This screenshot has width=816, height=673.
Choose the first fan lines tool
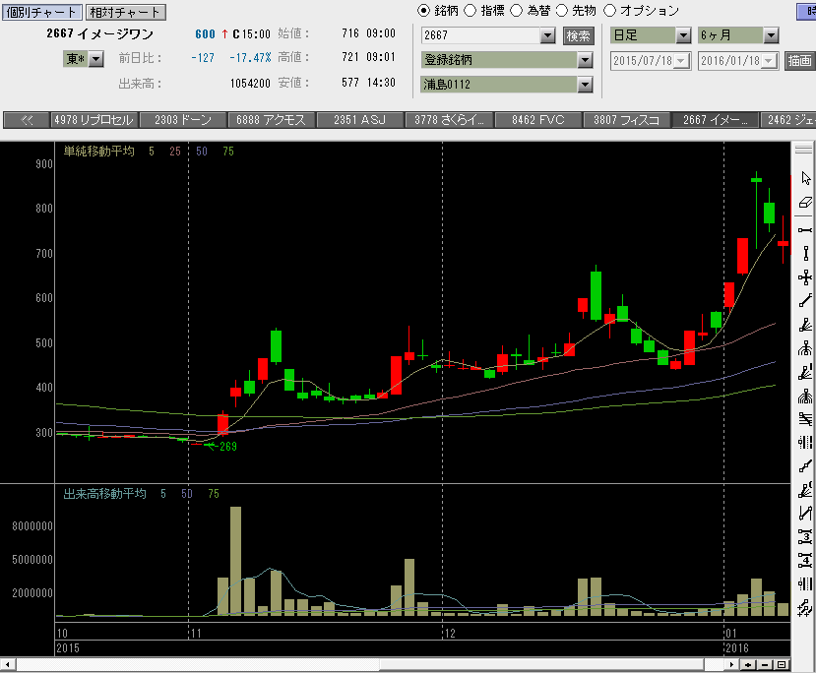[x=805, y=325]
